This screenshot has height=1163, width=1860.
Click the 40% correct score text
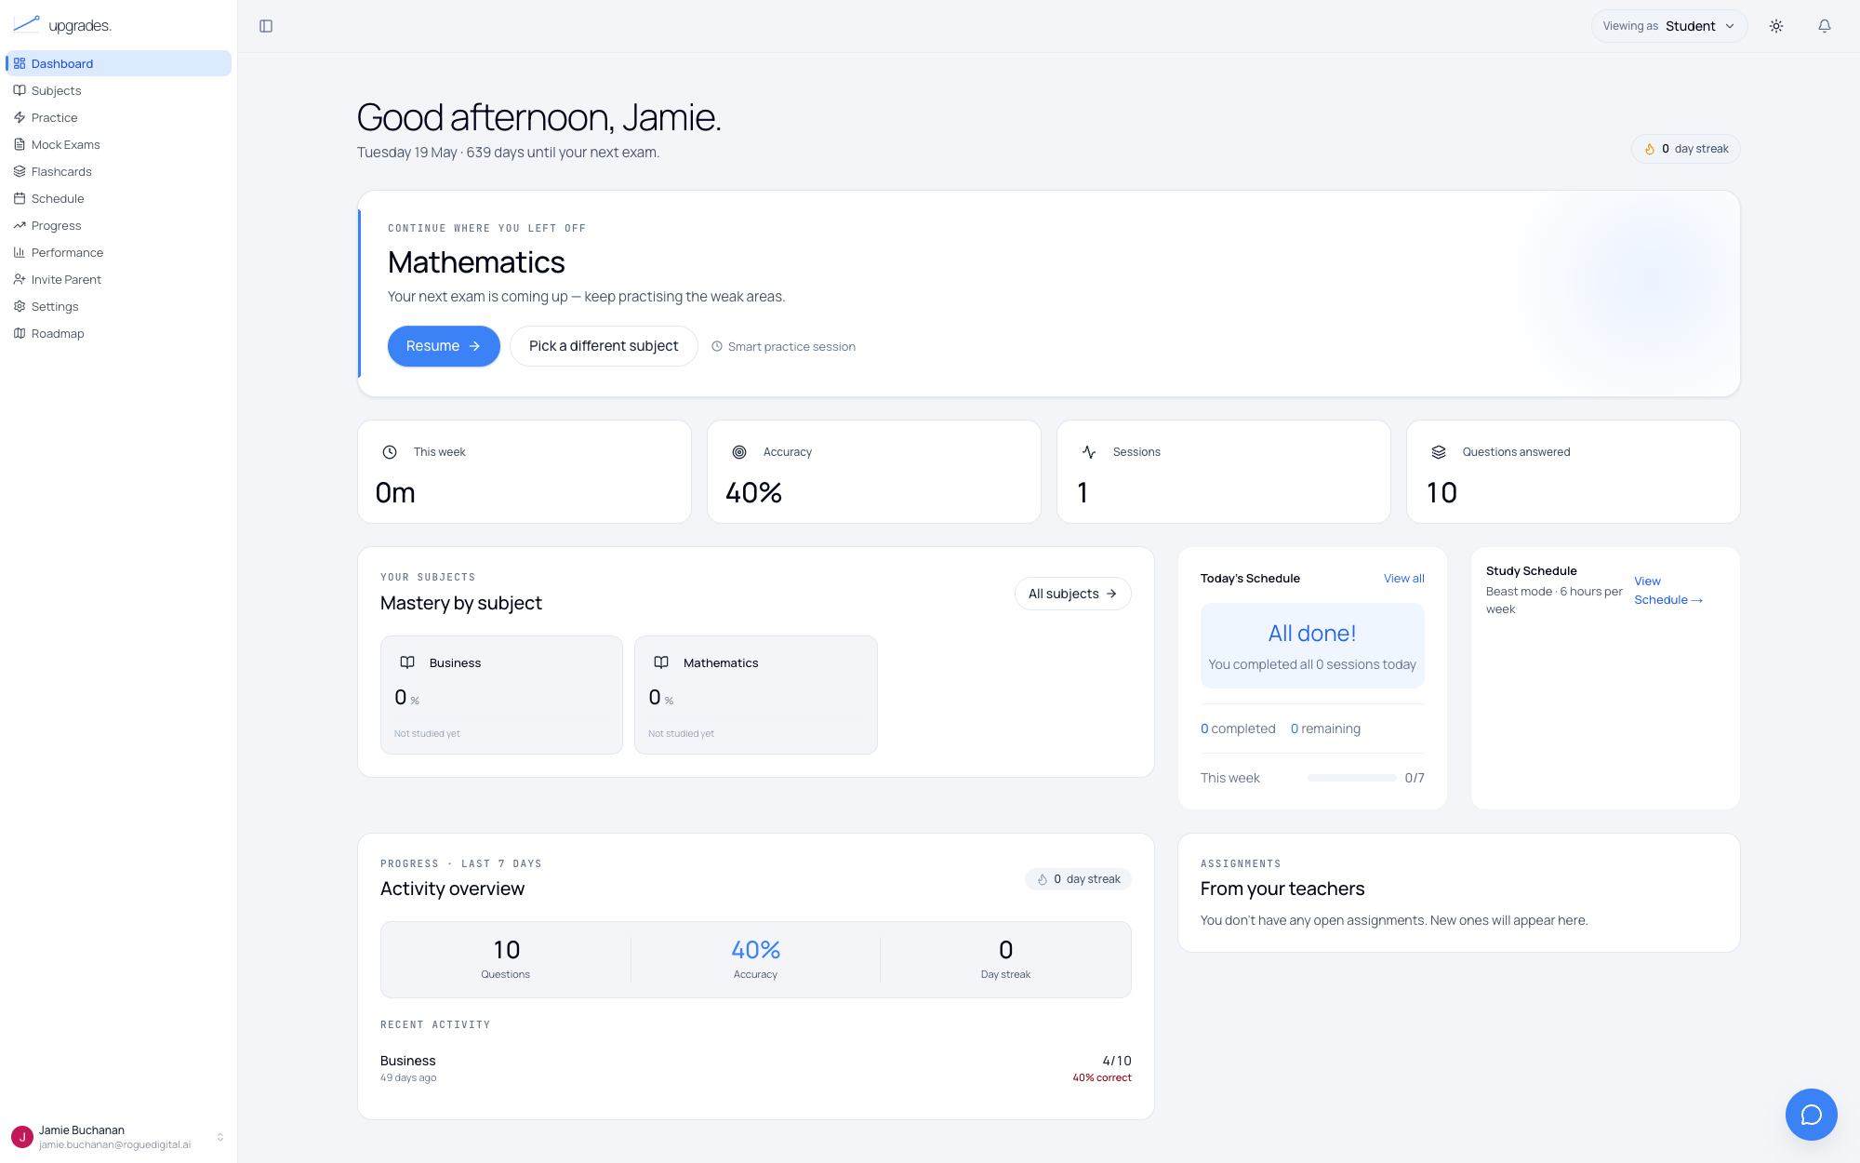[1102, 1077]
